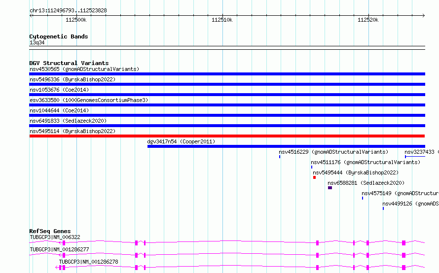Select variant label nsv4511176 (gnomADStructuralVariants)
The height and width of the screenshot is (273, 439).
366,162
